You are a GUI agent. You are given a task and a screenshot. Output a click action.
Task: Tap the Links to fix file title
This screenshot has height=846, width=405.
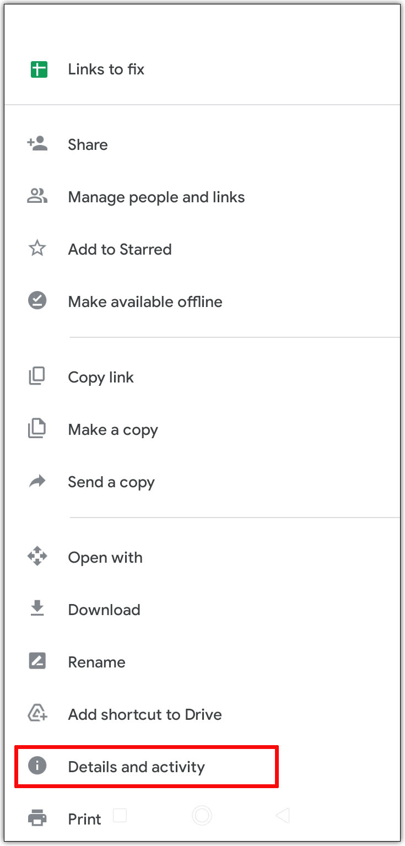106,69
